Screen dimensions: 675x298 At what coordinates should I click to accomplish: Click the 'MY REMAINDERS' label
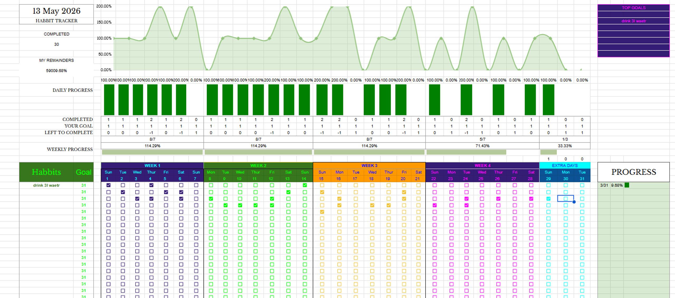[56, 60]
